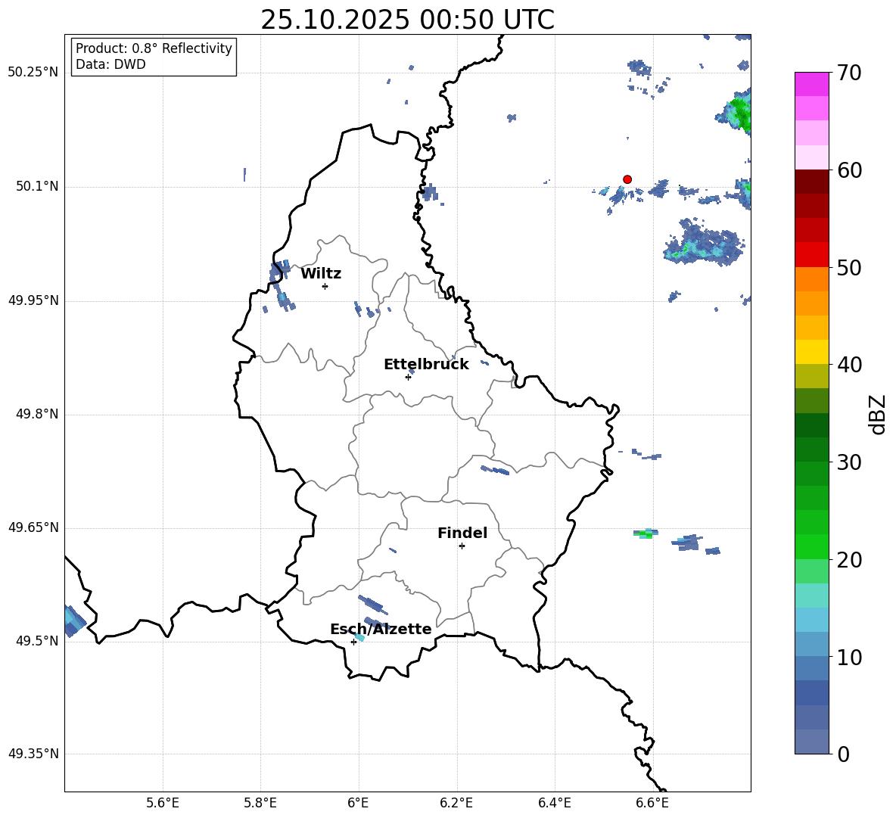Click the 10 value on colorbar
This screenshot has height=818, width=896.
click(849, 658)
